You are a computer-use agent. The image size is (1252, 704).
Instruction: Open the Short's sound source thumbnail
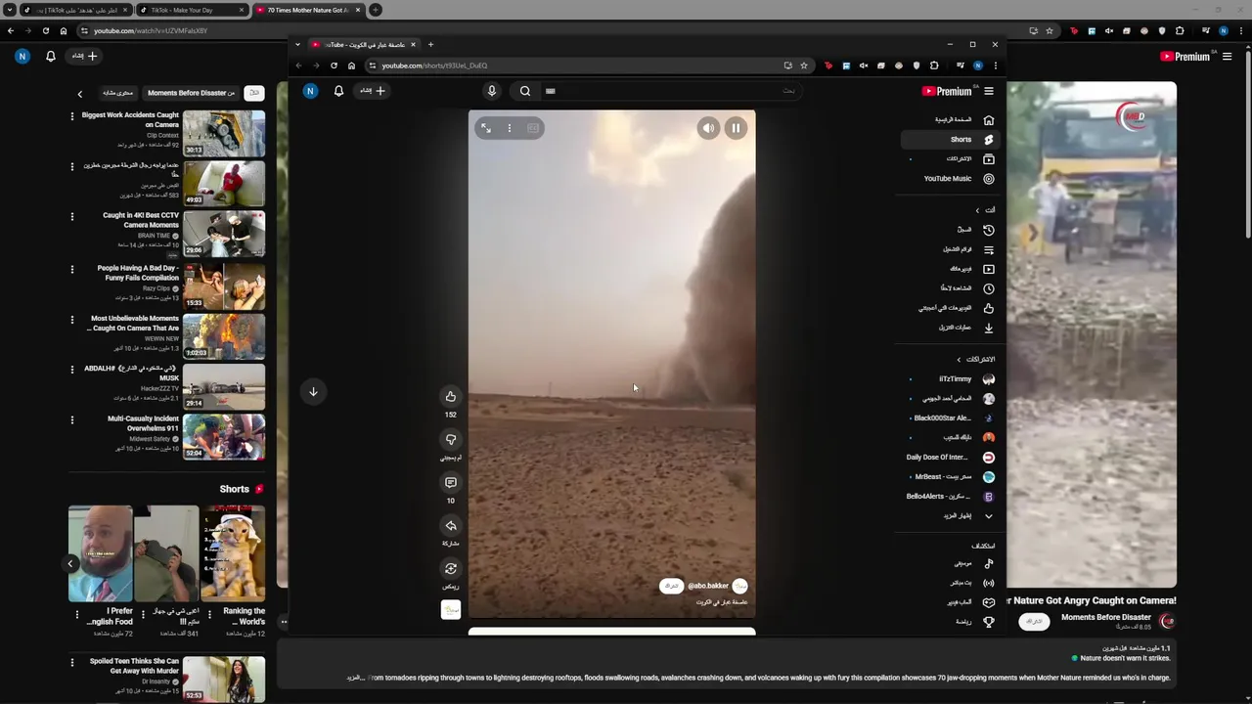click(451, 610)
